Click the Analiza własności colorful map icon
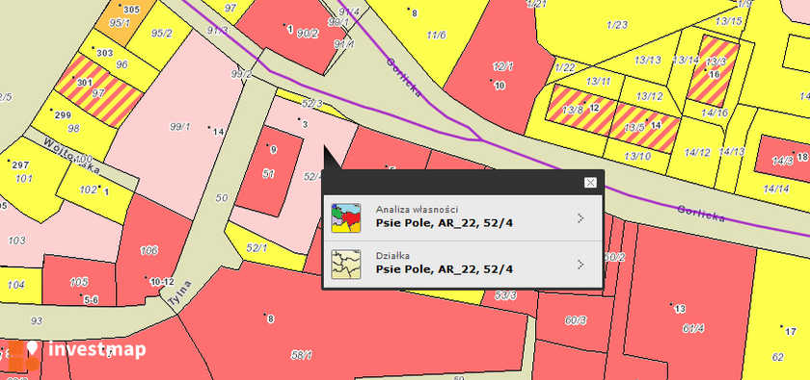This screenshot has height=380, width=810. tap(345, 218)
